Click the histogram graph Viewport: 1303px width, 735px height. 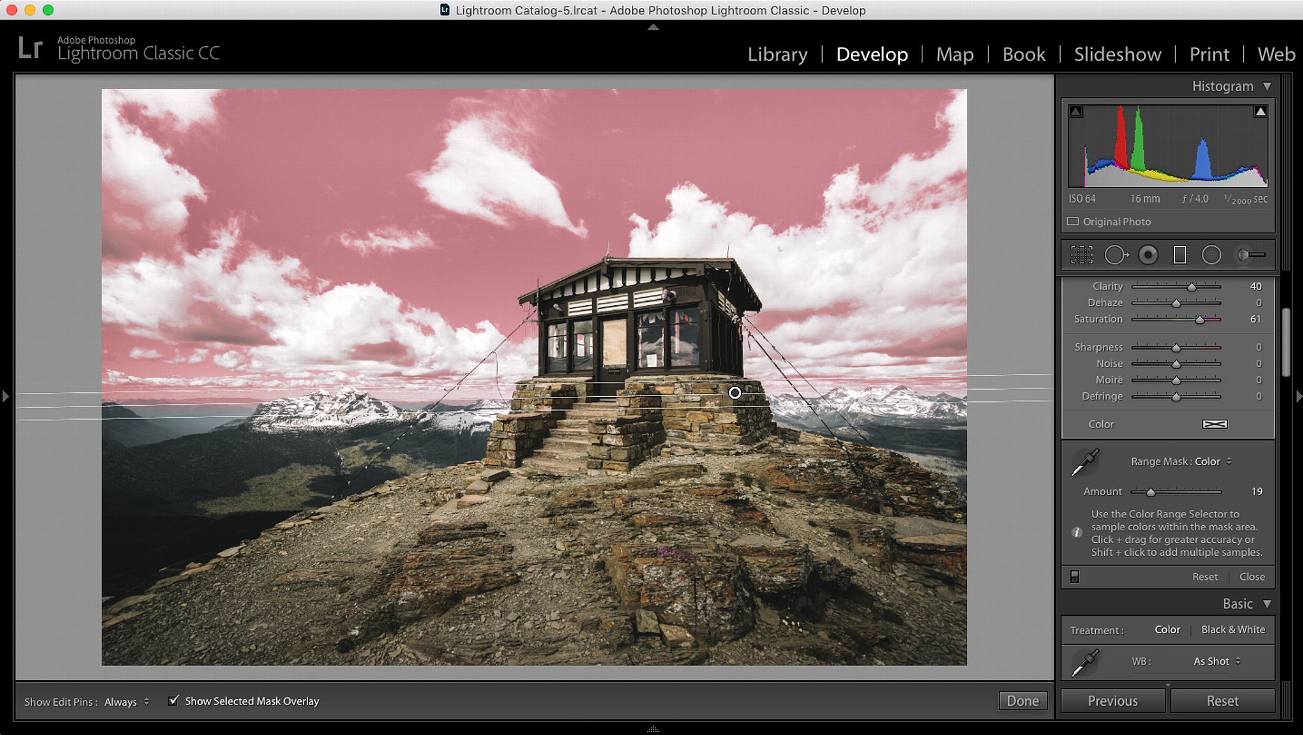[x=1167, y=146]
